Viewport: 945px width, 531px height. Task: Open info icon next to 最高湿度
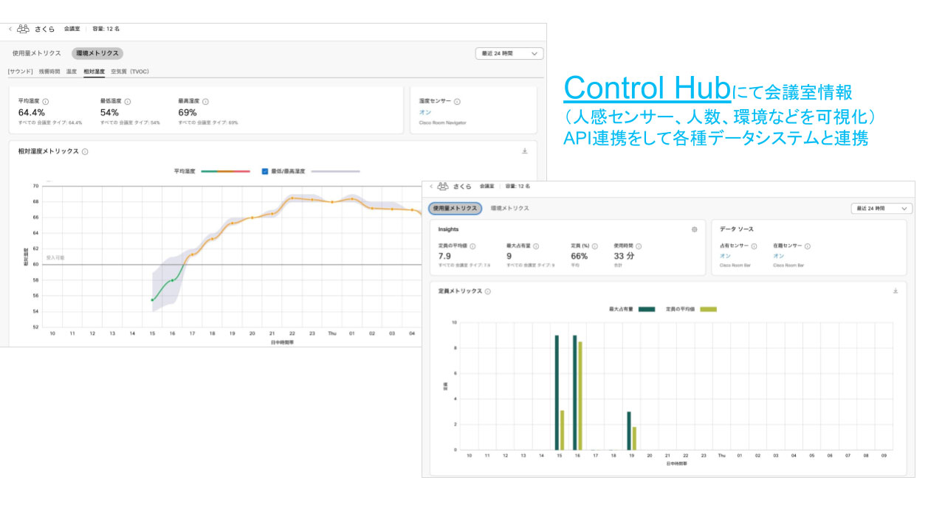[x=205, y=102]
